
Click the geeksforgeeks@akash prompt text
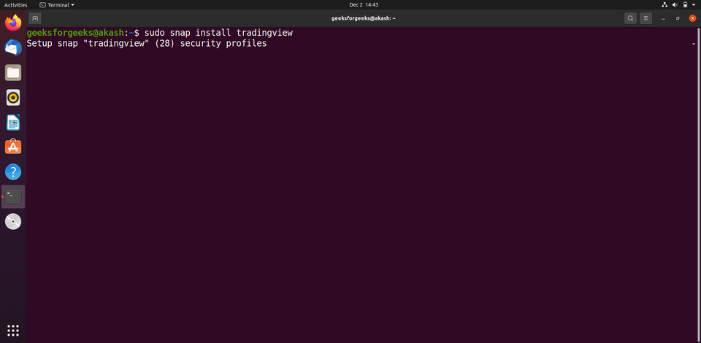click(74, 33)
